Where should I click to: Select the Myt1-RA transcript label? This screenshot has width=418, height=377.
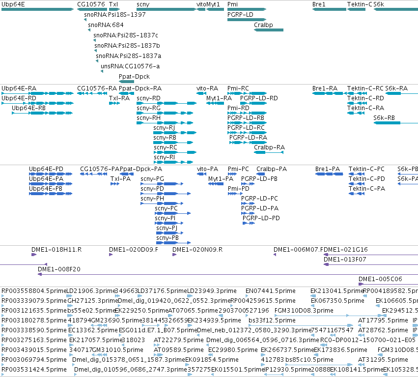pos(219,98)
